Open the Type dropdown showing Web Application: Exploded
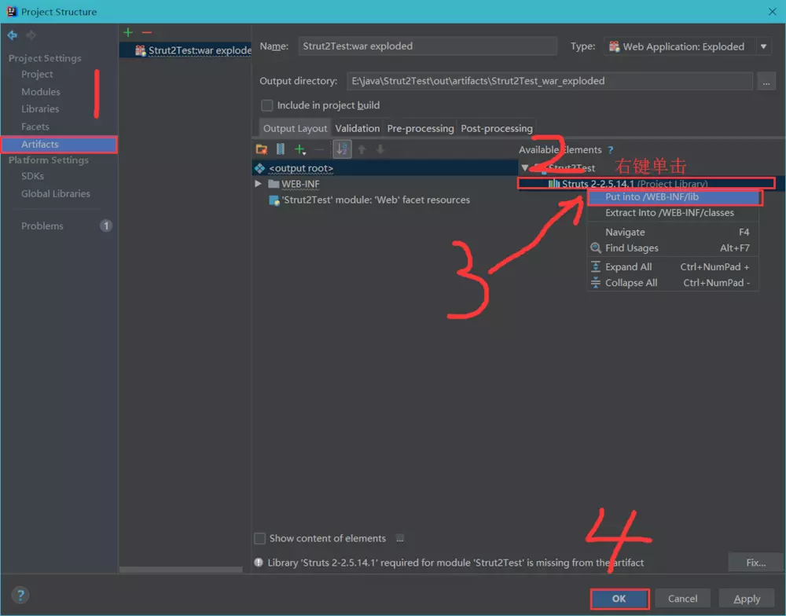The image size is (786, 616). [x=762, y=46]
